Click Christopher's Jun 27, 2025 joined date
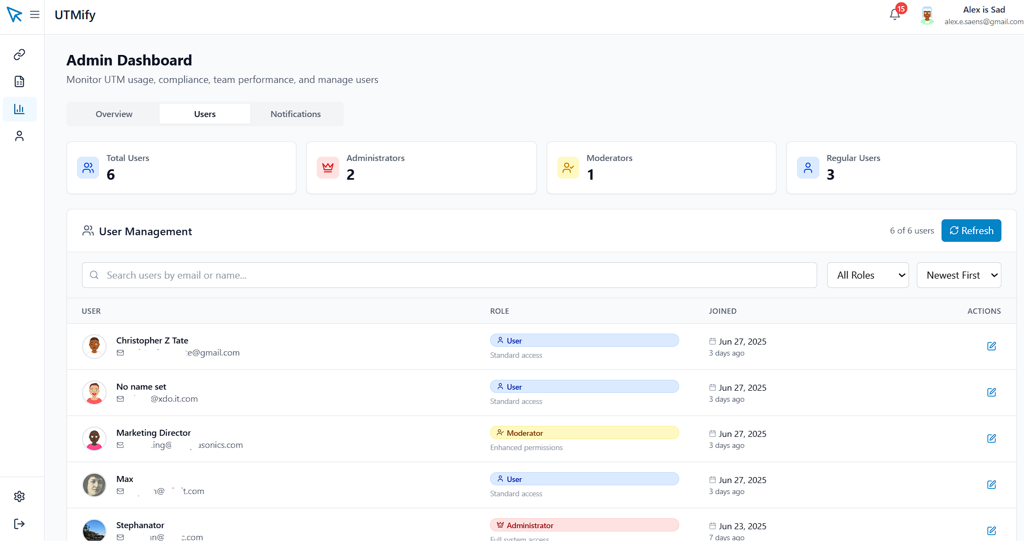 [x=742, y=342]
